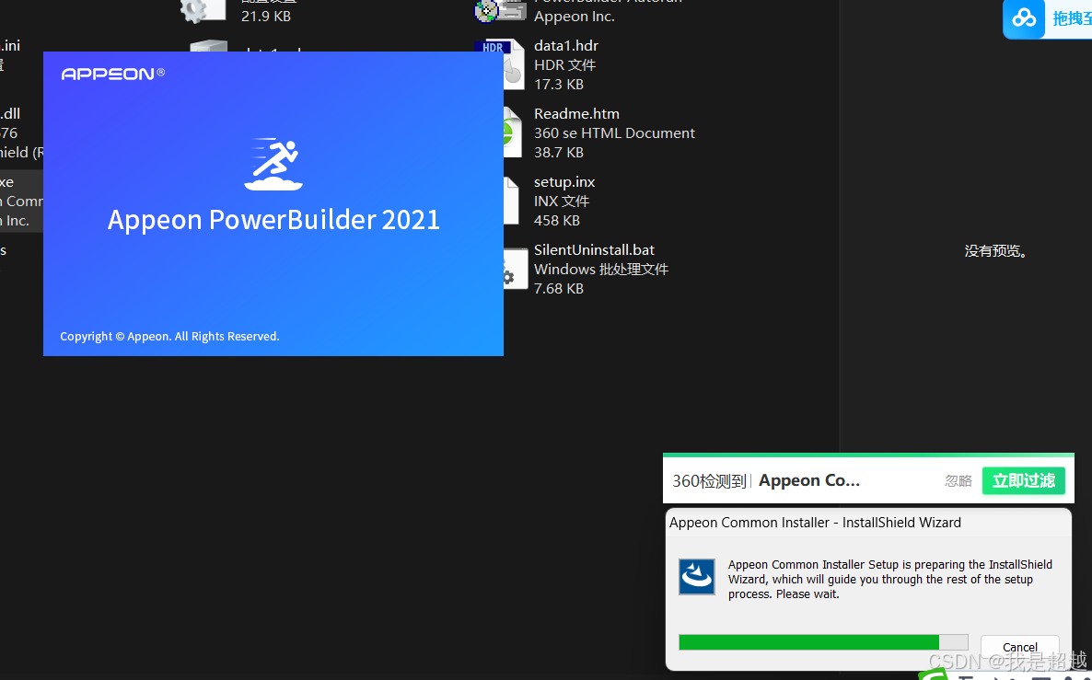The image size is (1092, 680).
Task: Click the Appeon Common Installer dialog title bar
Action: click(x=815, y=522)
